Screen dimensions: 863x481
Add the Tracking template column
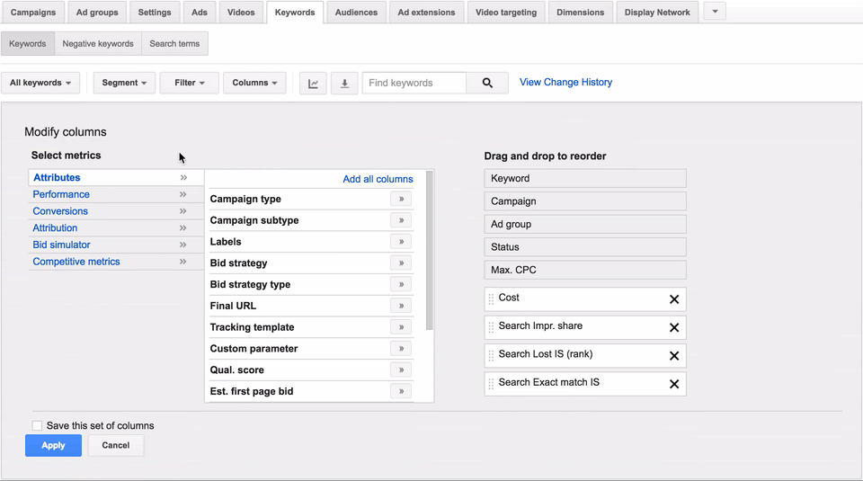401,327
